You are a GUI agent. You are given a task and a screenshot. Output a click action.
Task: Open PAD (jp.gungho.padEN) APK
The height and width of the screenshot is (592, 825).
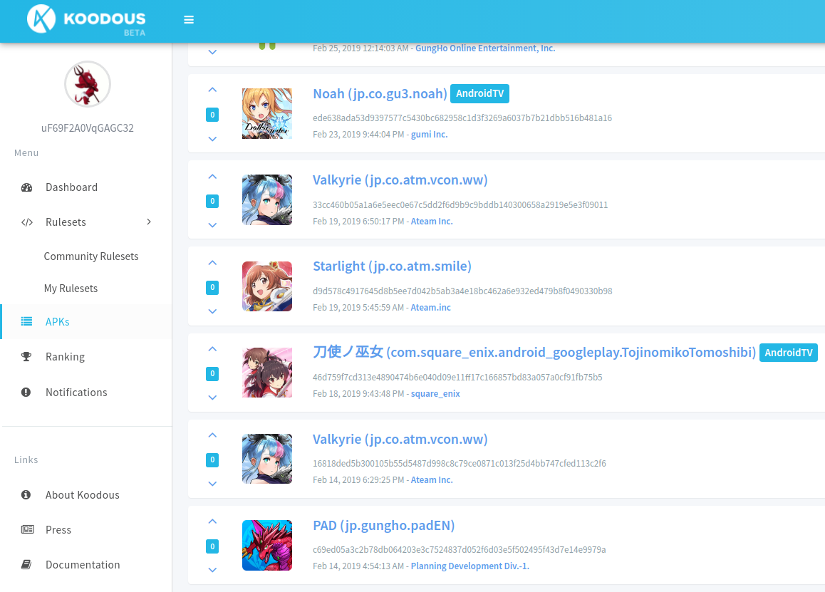click(383, 525)
